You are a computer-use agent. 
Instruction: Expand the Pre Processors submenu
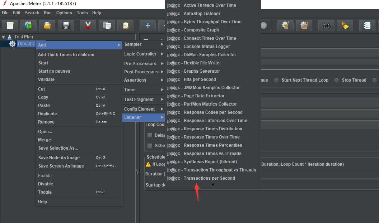point(144,64)
